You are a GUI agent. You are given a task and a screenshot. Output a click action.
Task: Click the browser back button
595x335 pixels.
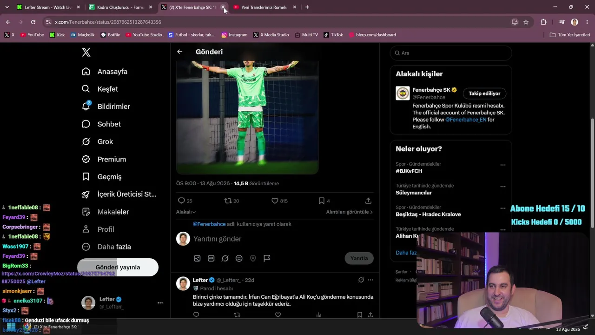(x=8, y=22)
